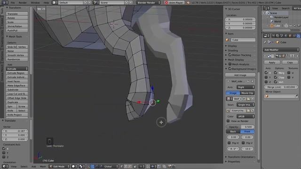Open the Add Modifier dropdown

pos(281,50)
